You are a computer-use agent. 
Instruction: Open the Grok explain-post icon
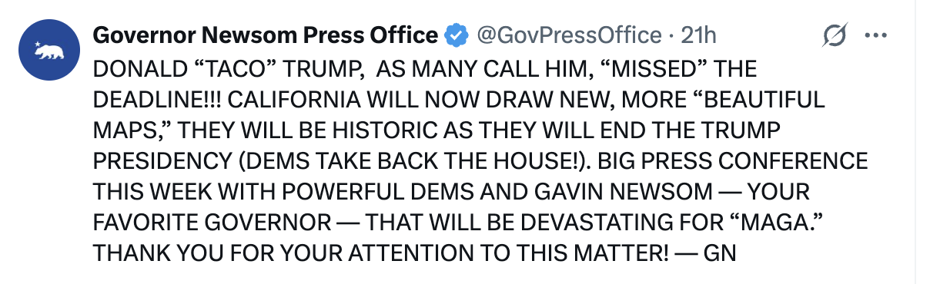(x=835, y=35)
